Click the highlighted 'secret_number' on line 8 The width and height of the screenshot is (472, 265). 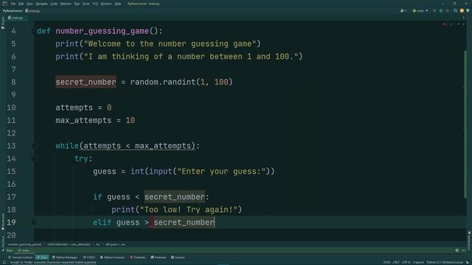(86, 82)
